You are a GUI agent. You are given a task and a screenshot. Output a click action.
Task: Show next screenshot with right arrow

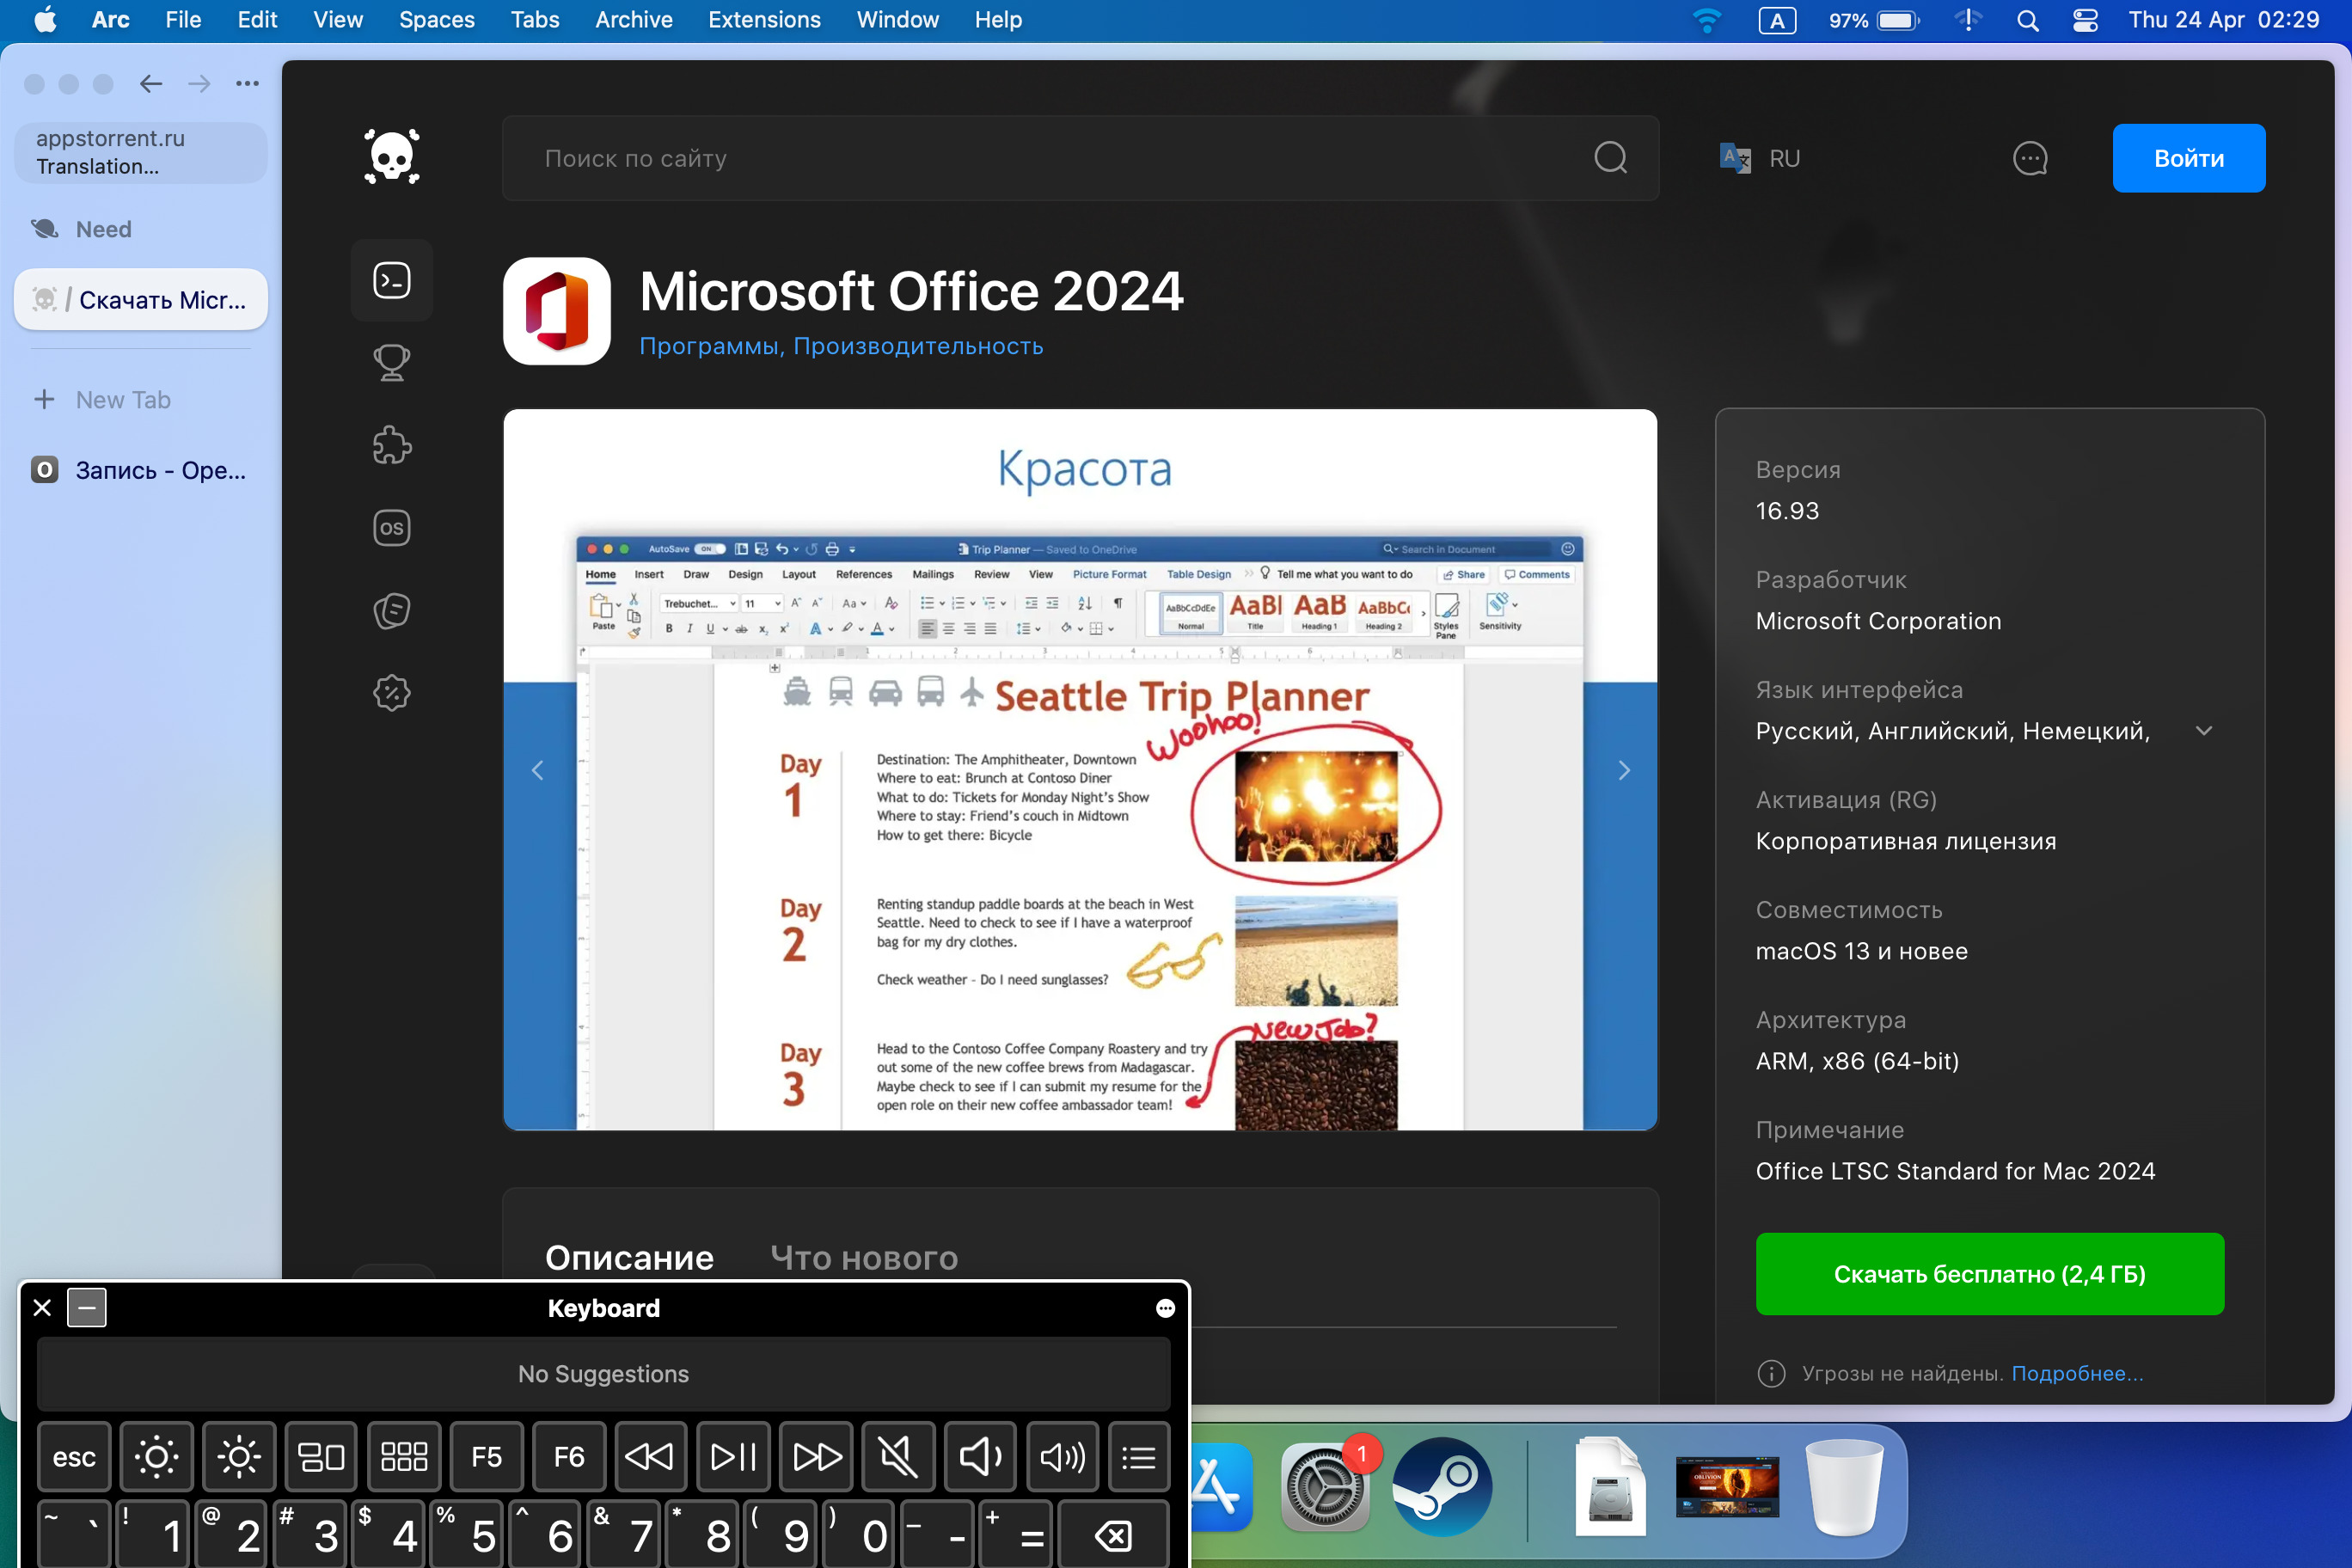pos(1623,770)
